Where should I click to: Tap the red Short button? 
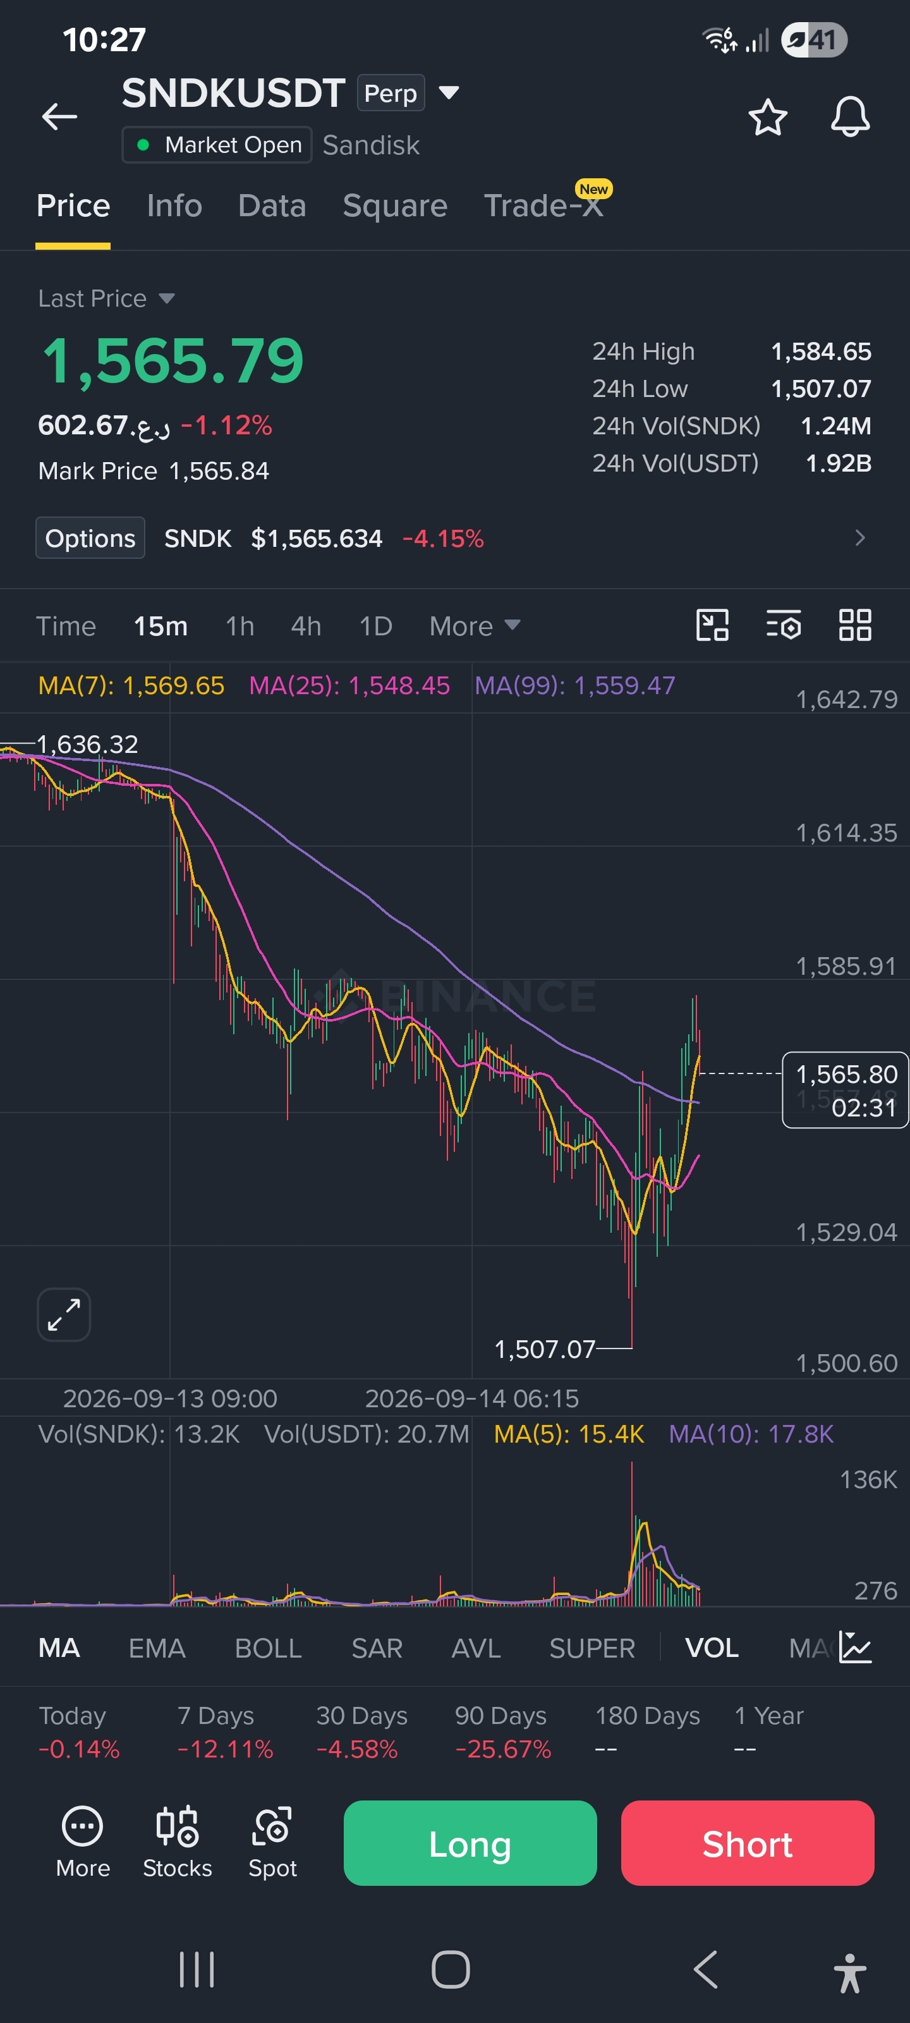(x=748, y=1843)
